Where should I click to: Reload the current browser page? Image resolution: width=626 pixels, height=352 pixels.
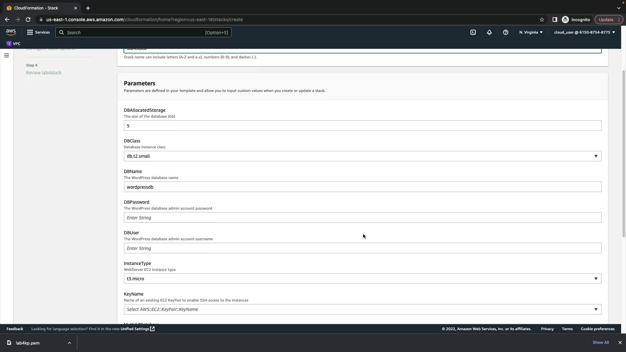(28, 20)
